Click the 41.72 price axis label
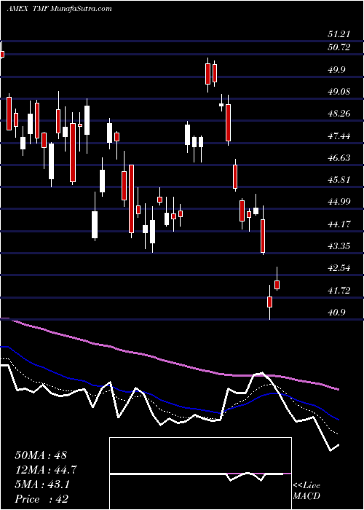 (x=339, y=290)
